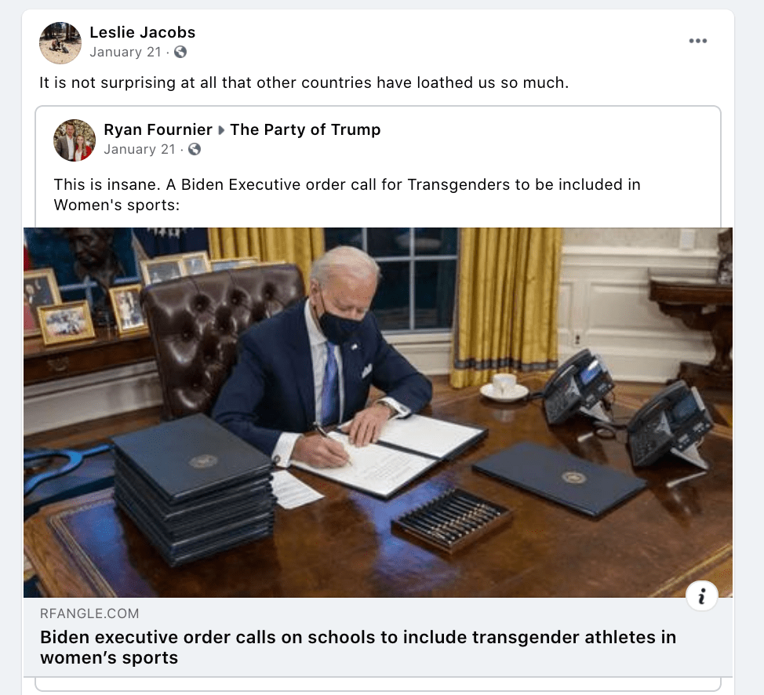
Task: Click the 'Women's sports:' line in shared text
Action: point(117,205)
